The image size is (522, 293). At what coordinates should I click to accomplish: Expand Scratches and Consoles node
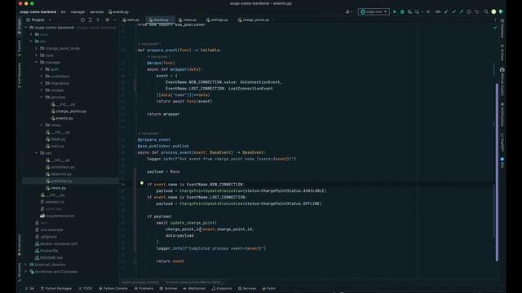[26, 271]
